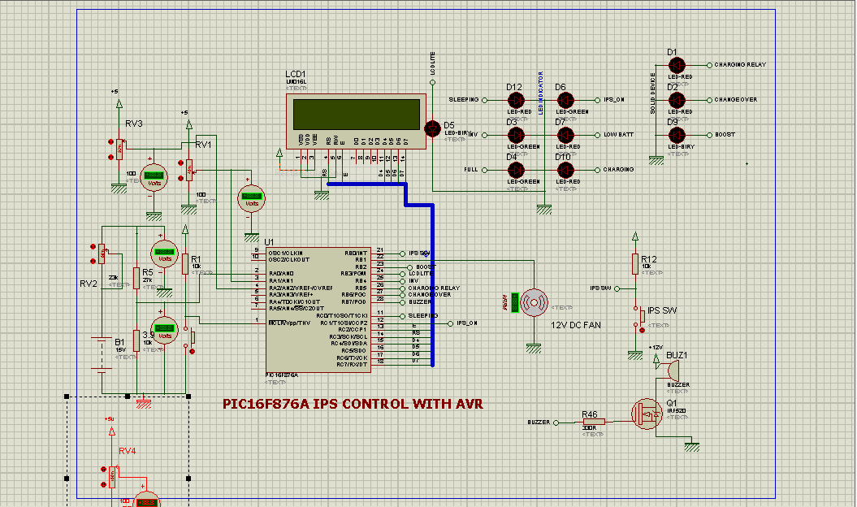Screen dimensions: 857x507
Task: Select the 12V DC FAN component
Action: [535, 301]
